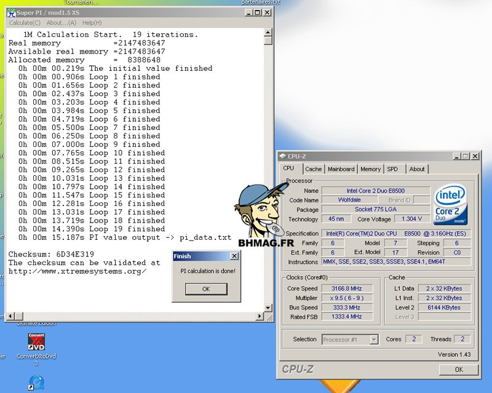Open the QuickTime shortcut on the desktop
492x393 pixels.
point(36,383)
